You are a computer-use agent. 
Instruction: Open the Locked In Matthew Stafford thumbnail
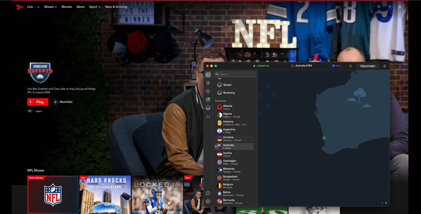[157, 195]
